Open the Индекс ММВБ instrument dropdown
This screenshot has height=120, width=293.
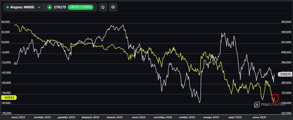(x=23, y=7)
